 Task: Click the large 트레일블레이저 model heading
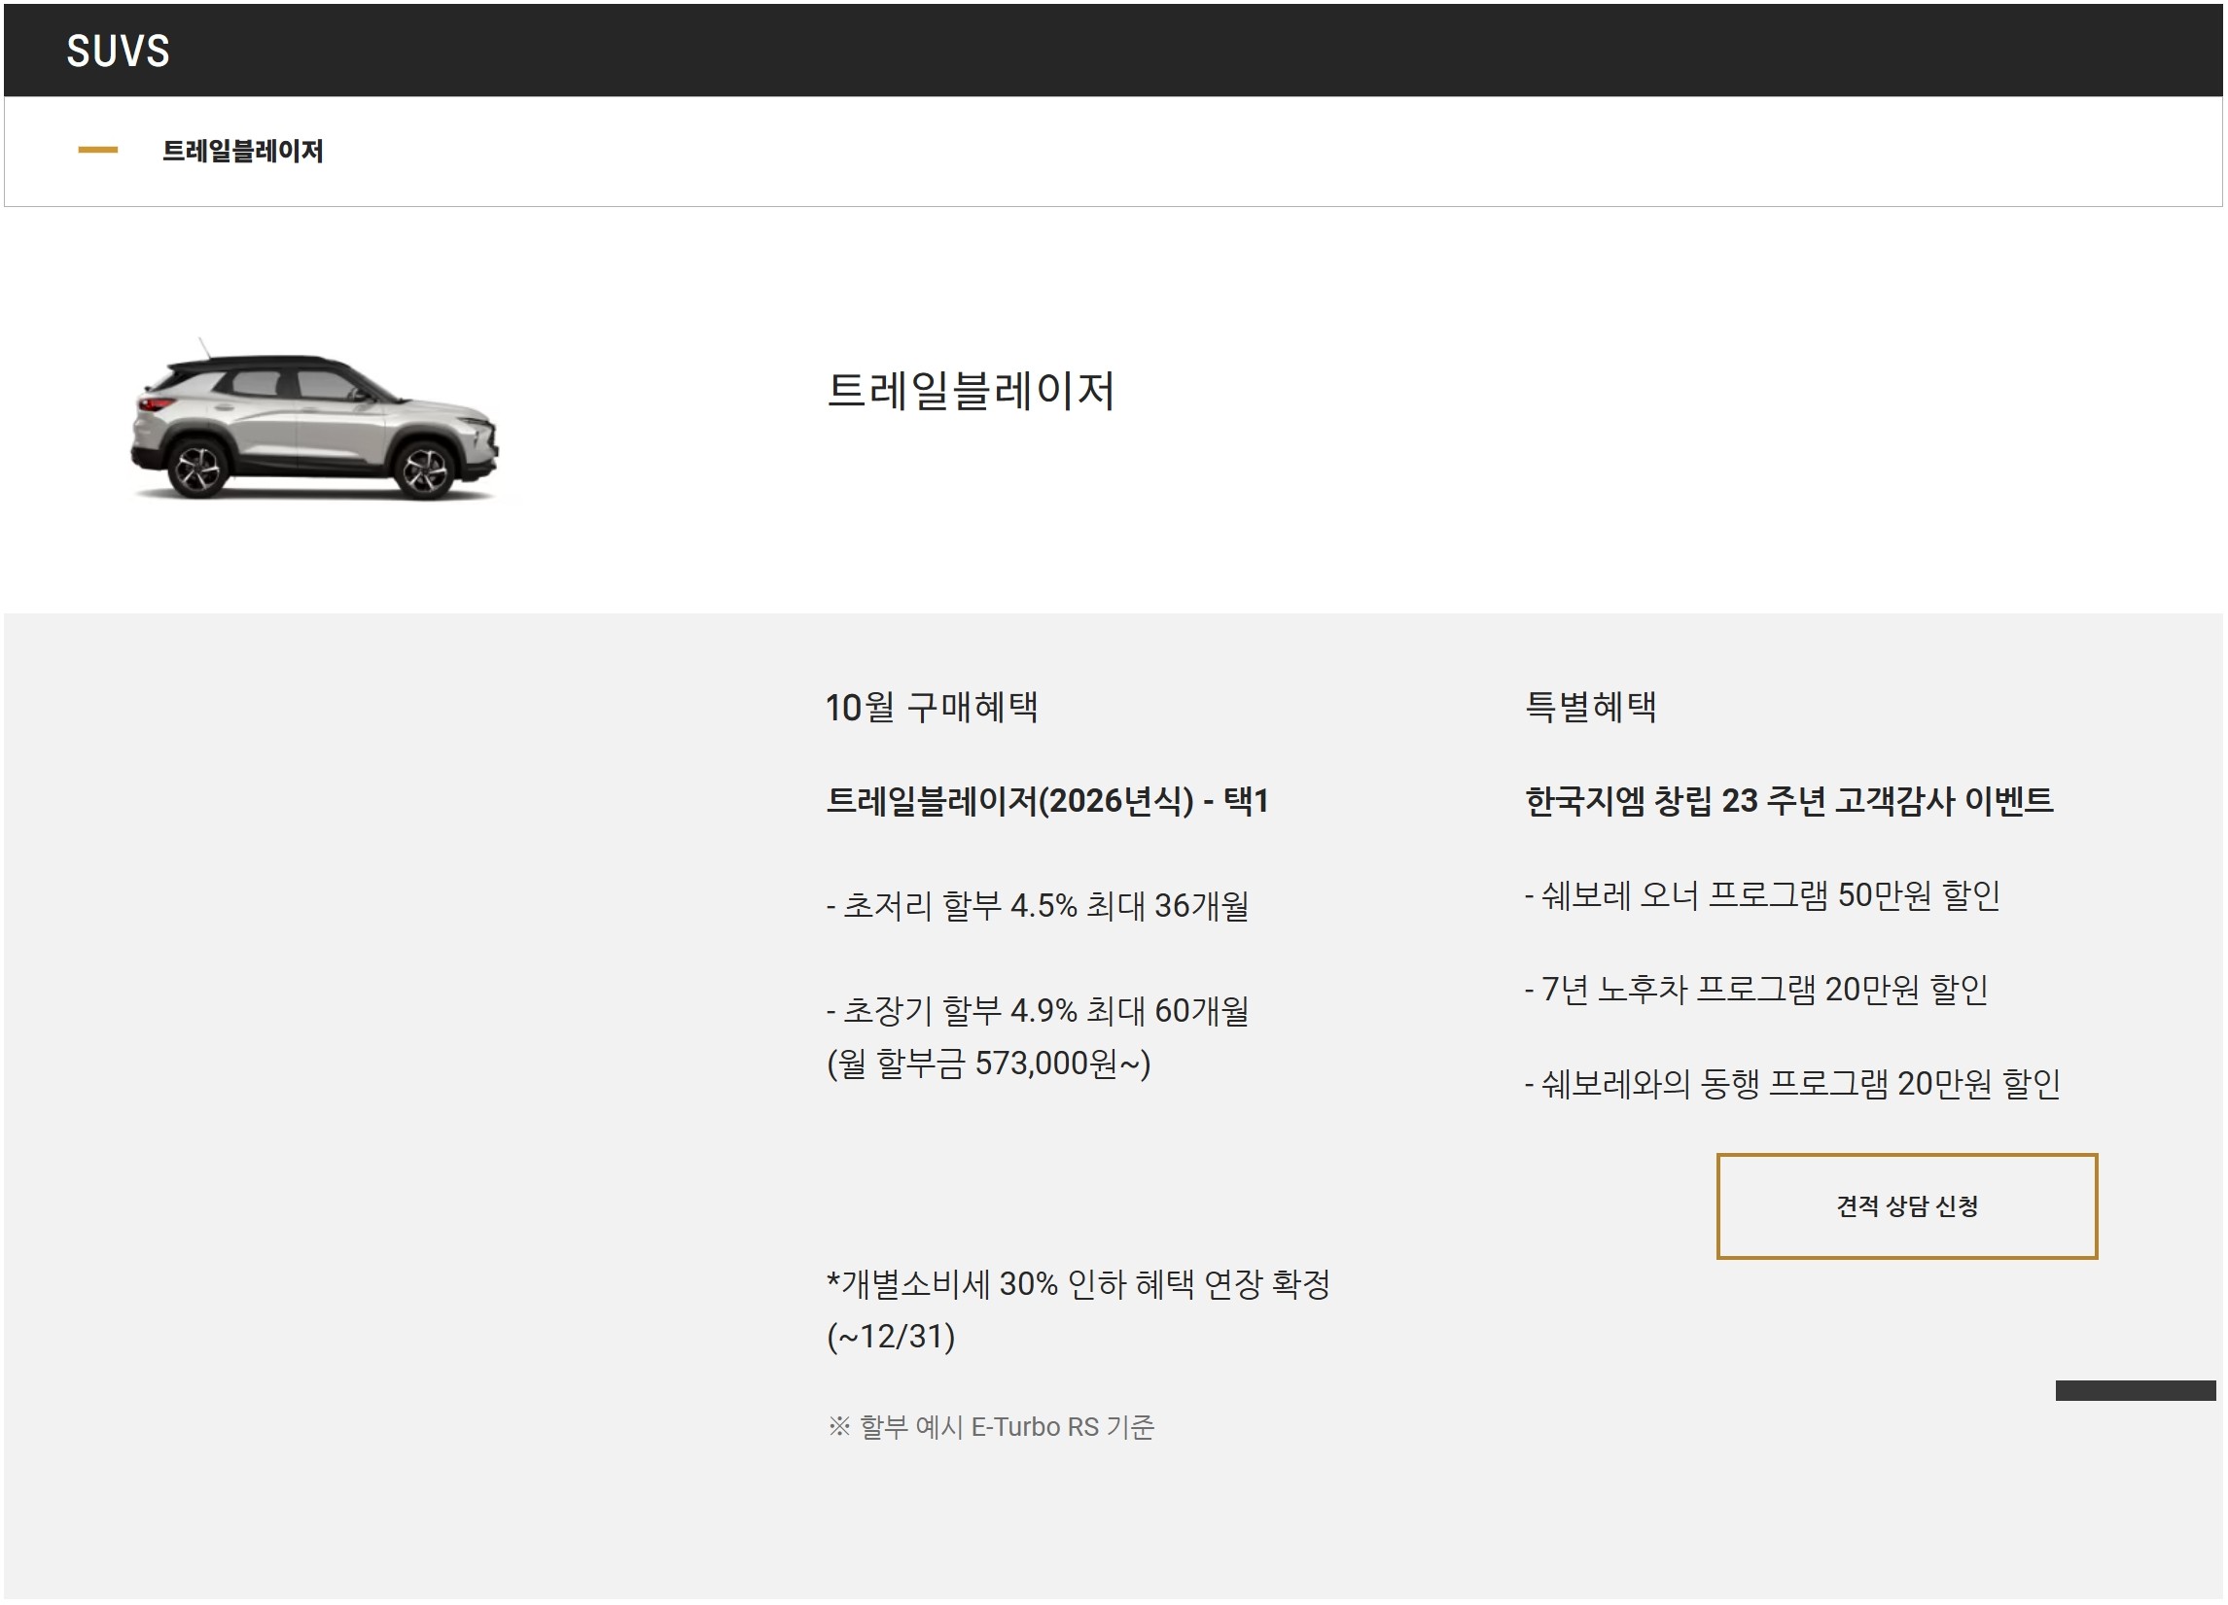point(970,391)
